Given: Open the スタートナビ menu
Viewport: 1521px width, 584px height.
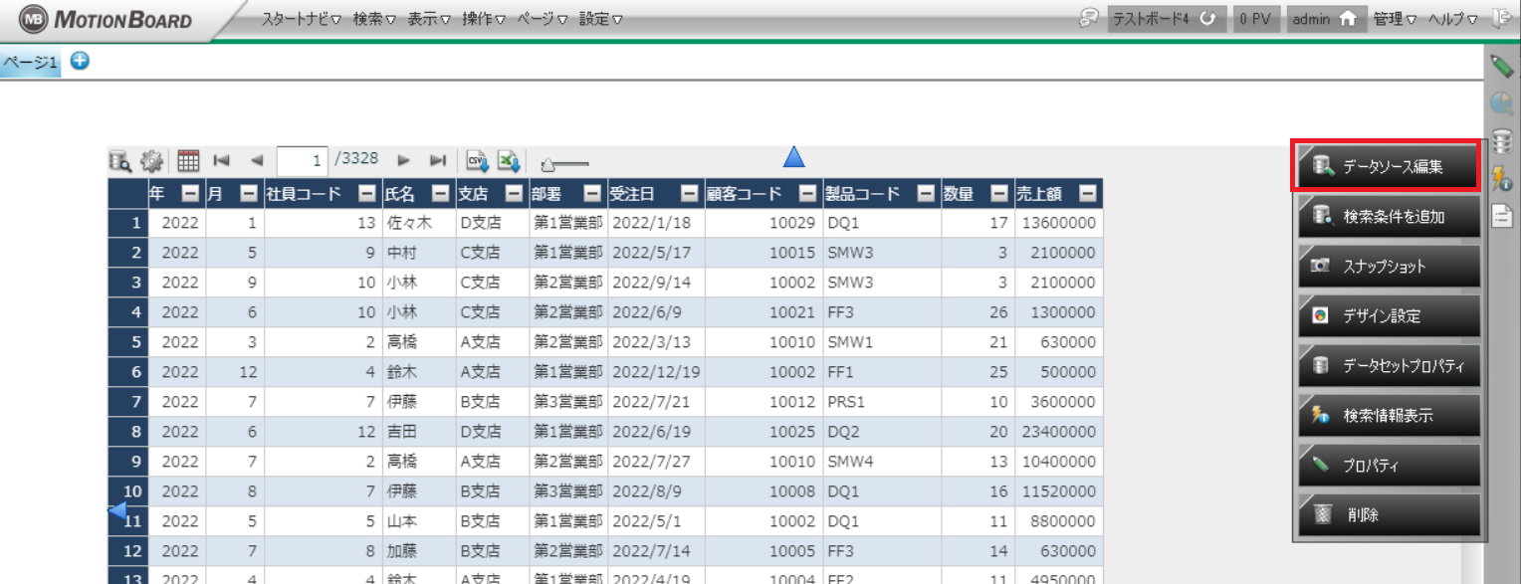Looking at the screenshot, I should coord(302,19).
